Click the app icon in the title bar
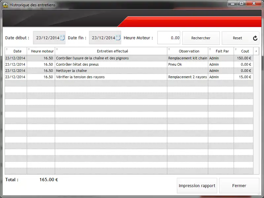The height and width of the screenshot is (198, 264). pyautogui.click(x=5, y=5)
